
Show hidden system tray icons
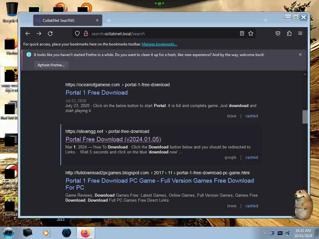coord(265,233)
